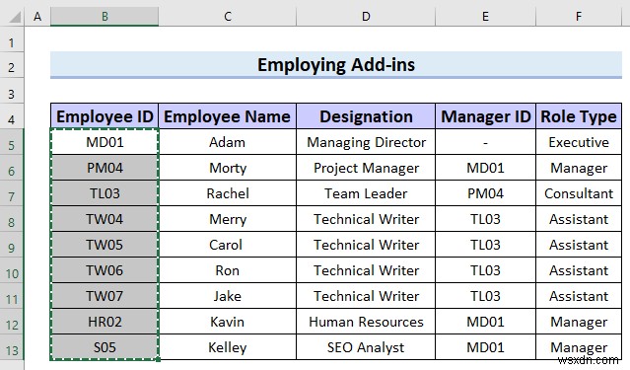Select Merry's 'Technical Writer' cell
Viewport: 630px width, 370px height.
point(366,219)
